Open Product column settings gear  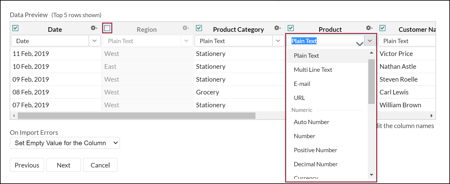369,28
